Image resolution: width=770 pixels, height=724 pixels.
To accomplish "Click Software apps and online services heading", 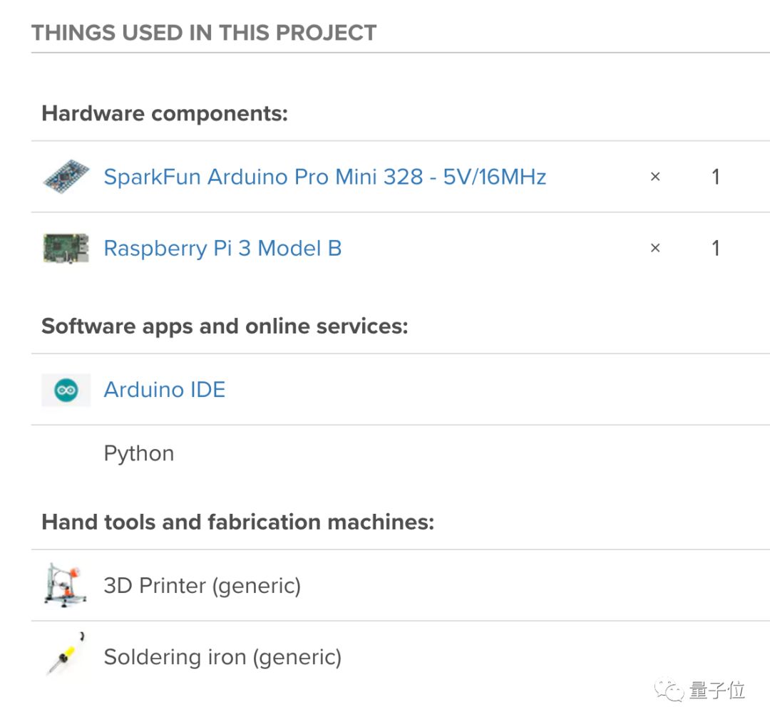I will (x=225, y=326).
